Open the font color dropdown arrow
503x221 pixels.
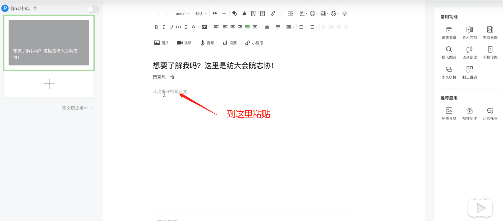coord(198,27)
